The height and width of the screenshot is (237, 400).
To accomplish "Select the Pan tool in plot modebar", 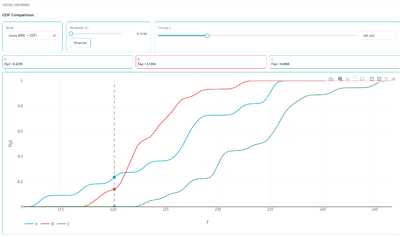I will 347,79.
